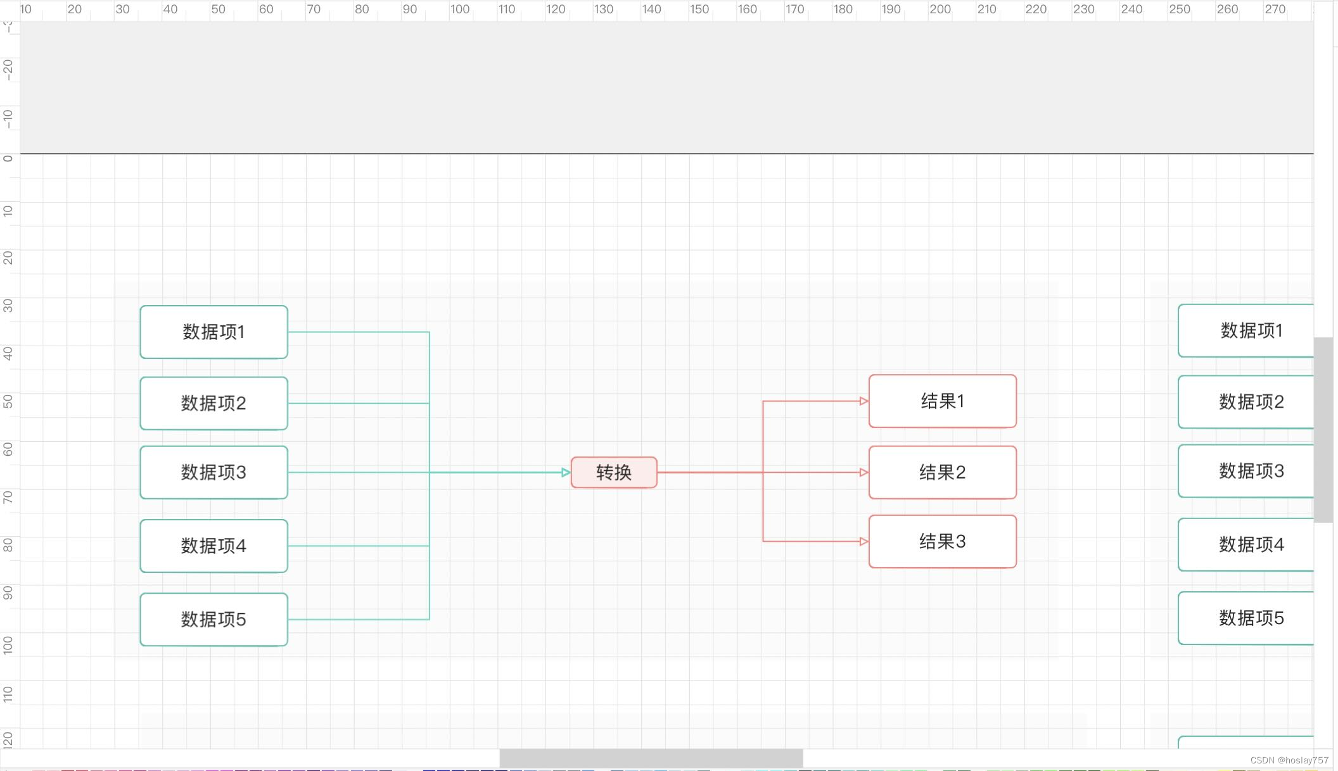Click the green arrowhead entering 转换
Image resolution: width=1338 pixels, height=771 pixels.
click(x=566, y=472)
